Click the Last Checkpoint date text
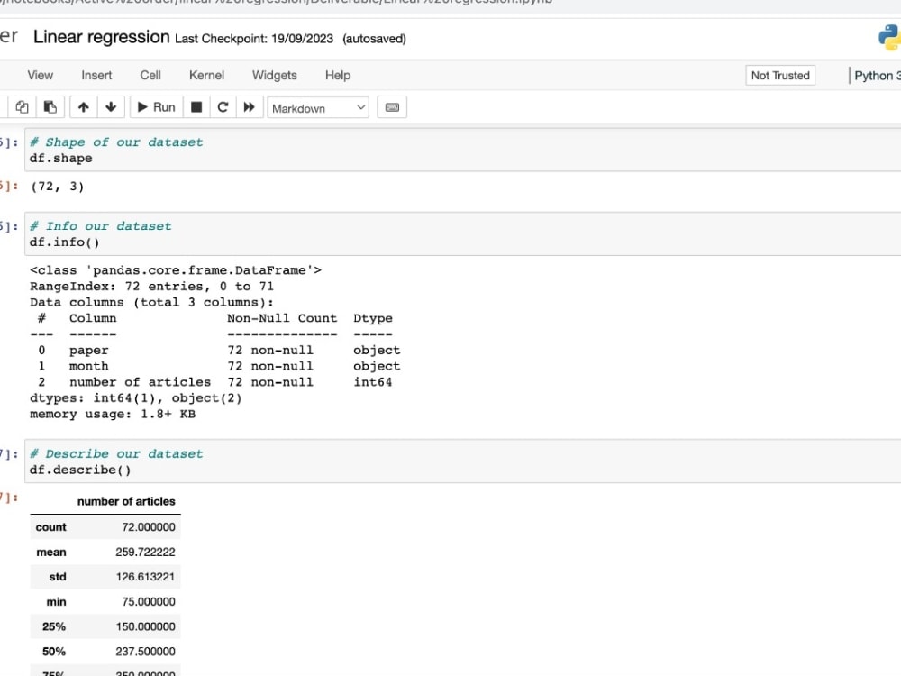Image resolution: width=901 pixels, height=676 pixels. (x=254, y=39)
